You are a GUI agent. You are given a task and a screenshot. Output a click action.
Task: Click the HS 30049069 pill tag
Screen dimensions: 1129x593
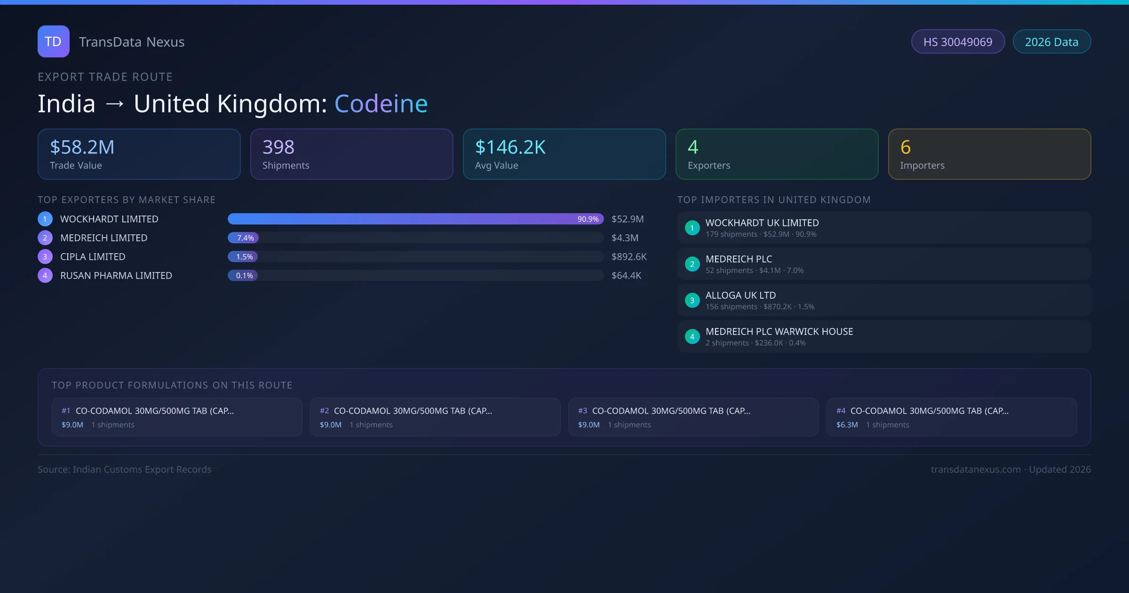tap(958, 42)
